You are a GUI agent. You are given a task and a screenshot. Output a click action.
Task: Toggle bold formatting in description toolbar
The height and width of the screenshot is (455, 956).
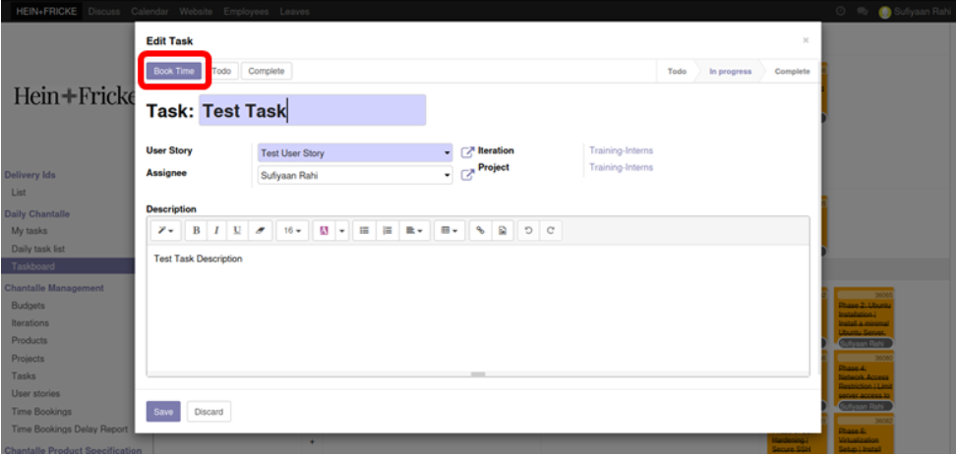coord(196,230)
